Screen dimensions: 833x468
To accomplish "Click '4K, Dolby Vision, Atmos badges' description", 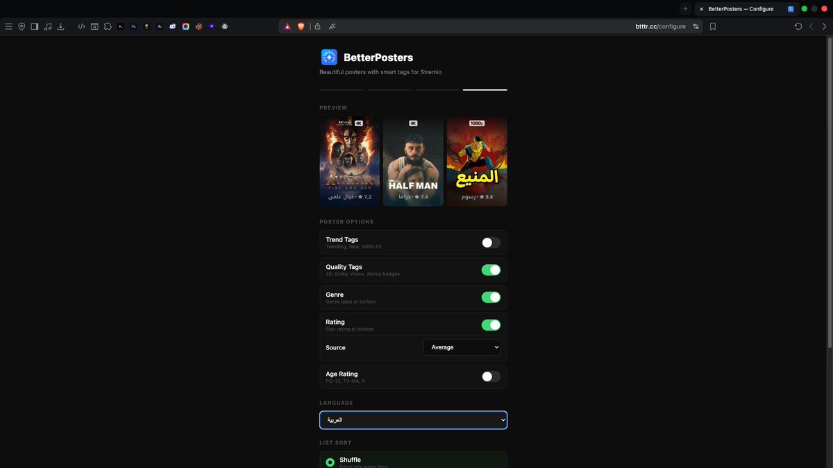I will (362, 274).
